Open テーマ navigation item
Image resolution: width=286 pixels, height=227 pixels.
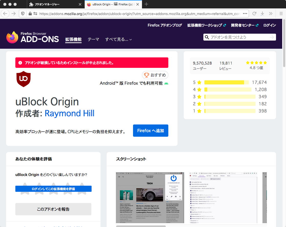click(93, 39)
